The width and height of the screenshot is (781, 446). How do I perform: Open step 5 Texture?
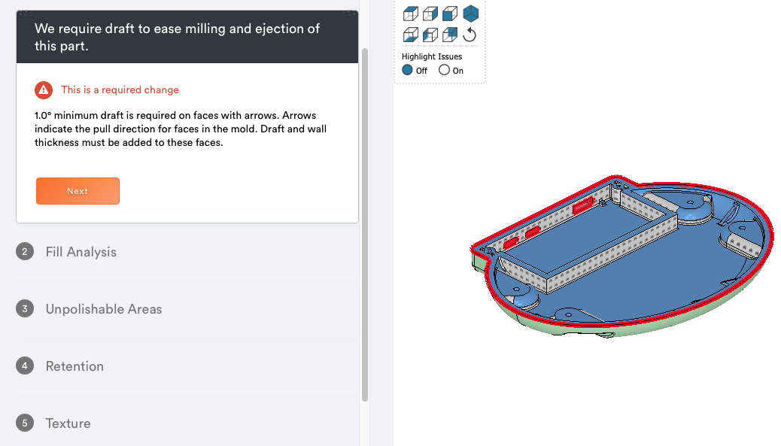coord(68,423)
